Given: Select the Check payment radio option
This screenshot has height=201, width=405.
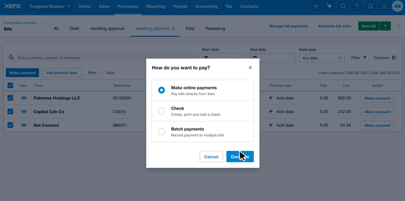Looking at the screenshot, I should pos(162,111).
